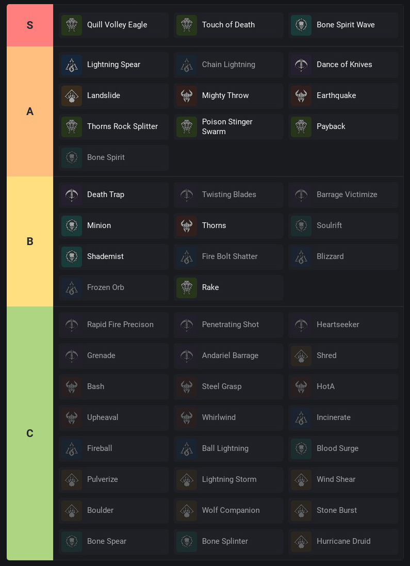Click the Blood Surge necromancer icon
410x566 pixels.
[x=301, y=449]
